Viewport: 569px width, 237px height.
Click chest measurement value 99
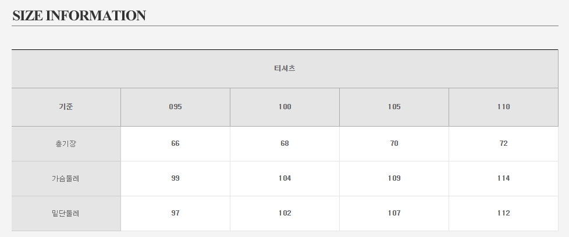[x=175, y=178]
